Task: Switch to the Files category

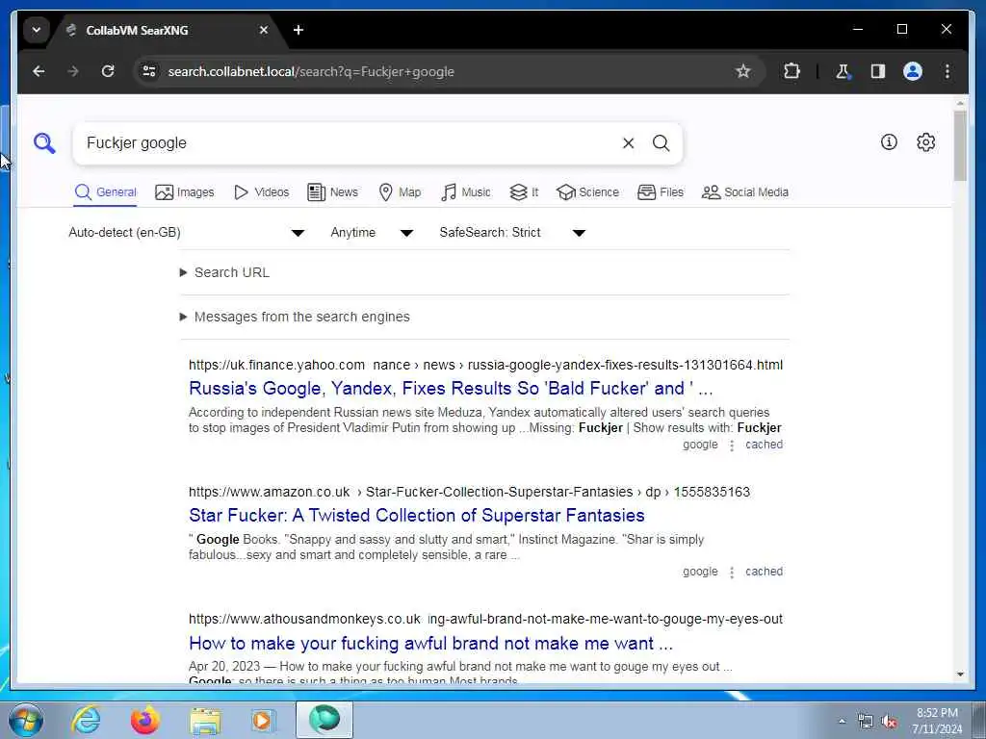Action: [661, 192]
